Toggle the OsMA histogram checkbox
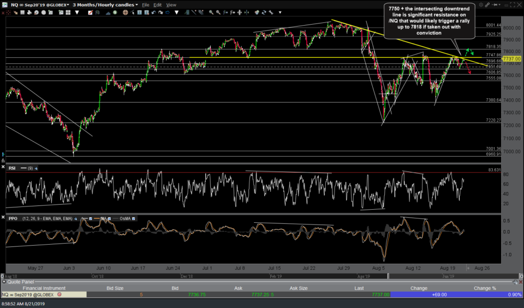 pos(134,218)
